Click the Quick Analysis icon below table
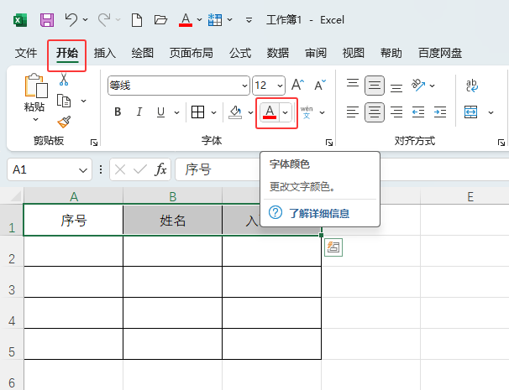Viewport: 509px width, 390px height. click(x=333, y=247)
